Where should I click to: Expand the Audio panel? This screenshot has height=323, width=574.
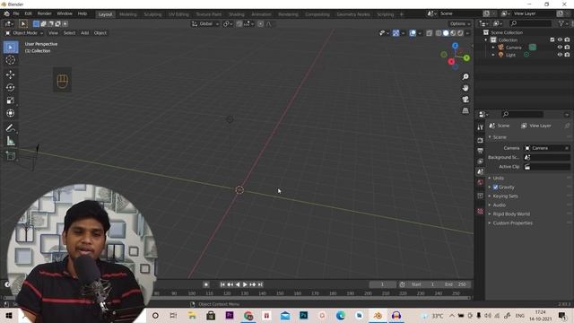coord(499,205)
